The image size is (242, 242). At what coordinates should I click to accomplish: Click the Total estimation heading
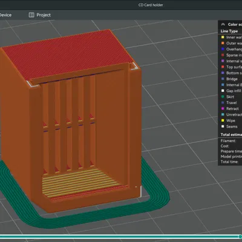[x=231, y=134]
